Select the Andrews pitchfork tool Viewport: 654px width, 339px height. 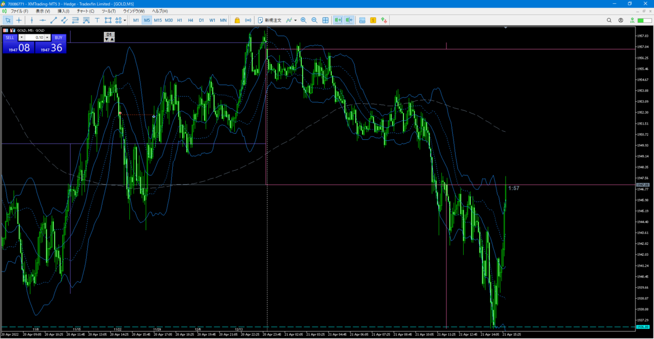coord(86,20)
